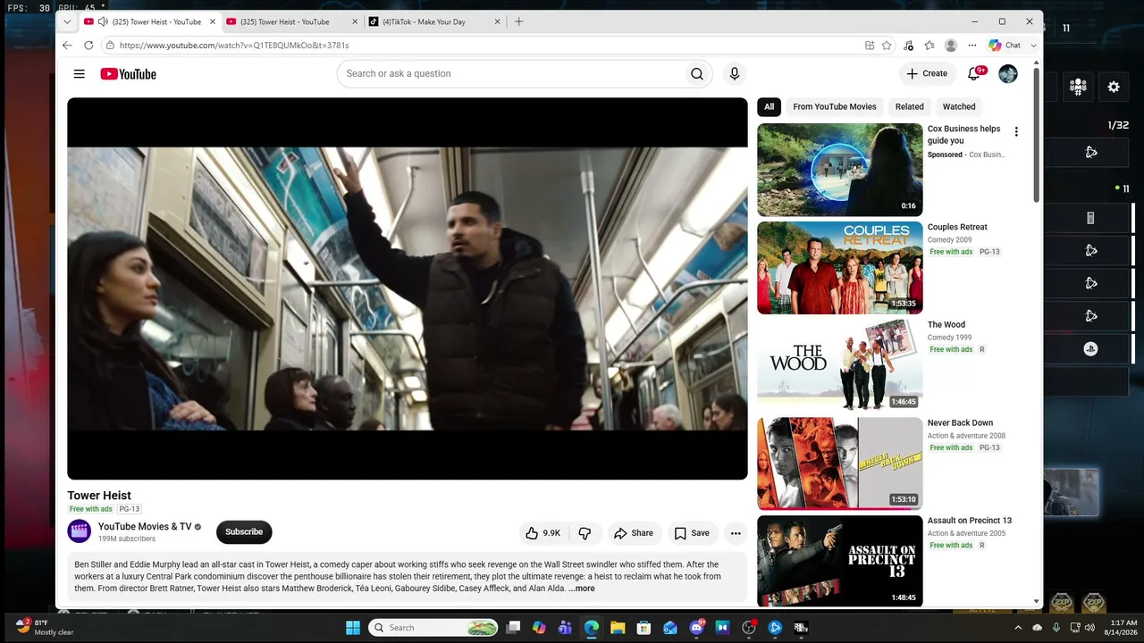Viewport: 1144px width, 643px height.
Task: Go back in the browser
Action: 67,46
